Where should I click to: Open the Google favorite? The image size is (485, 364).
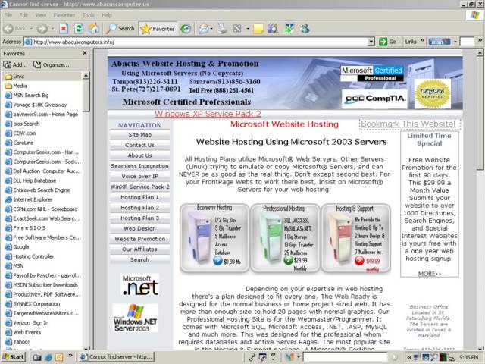(x=17, y=247)
